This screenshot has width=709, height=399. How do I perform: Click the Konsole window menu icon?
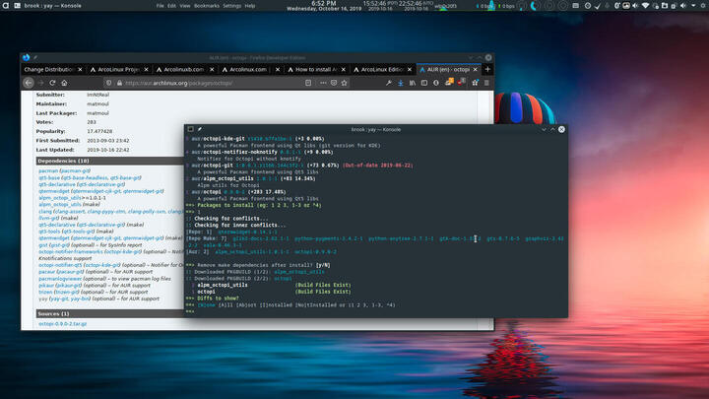(x=190, y=129)
